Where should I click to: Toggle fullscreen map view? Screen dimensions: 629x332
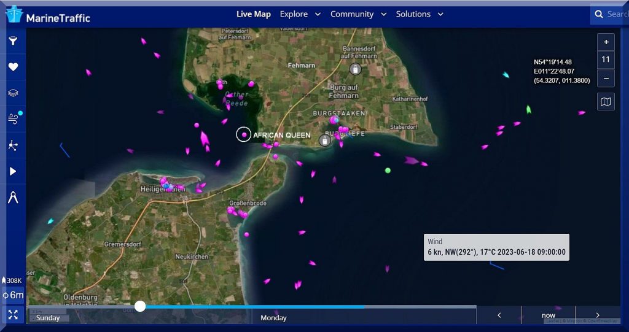pyautogui.click(x=13, y=315)
